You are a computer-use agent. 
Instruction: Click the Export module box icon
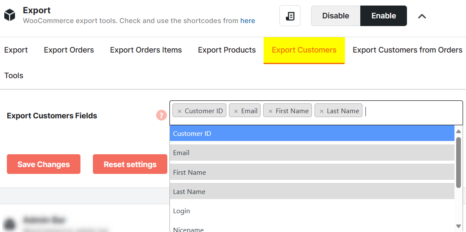pyautogui.click(x=9, y=16)
